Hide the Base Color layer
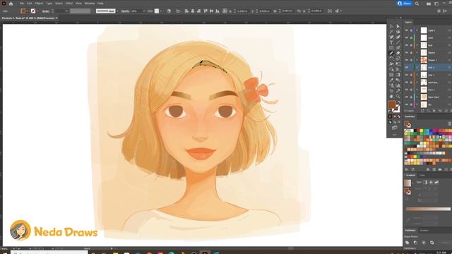Screen dimensions: 452x254 (x=407, y=97)
